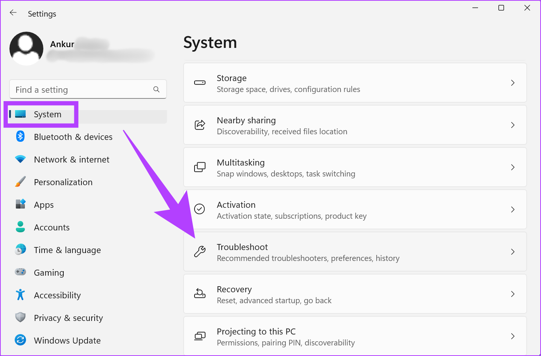Open the System category label

pyautogui.click(x=48, y=114)
